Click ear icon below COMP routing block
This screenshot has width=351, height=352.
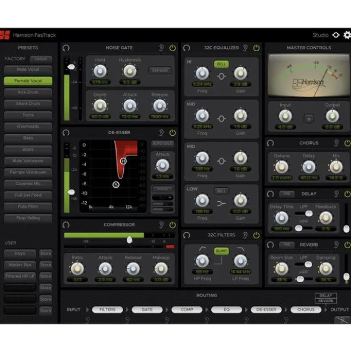coord(167,320)
